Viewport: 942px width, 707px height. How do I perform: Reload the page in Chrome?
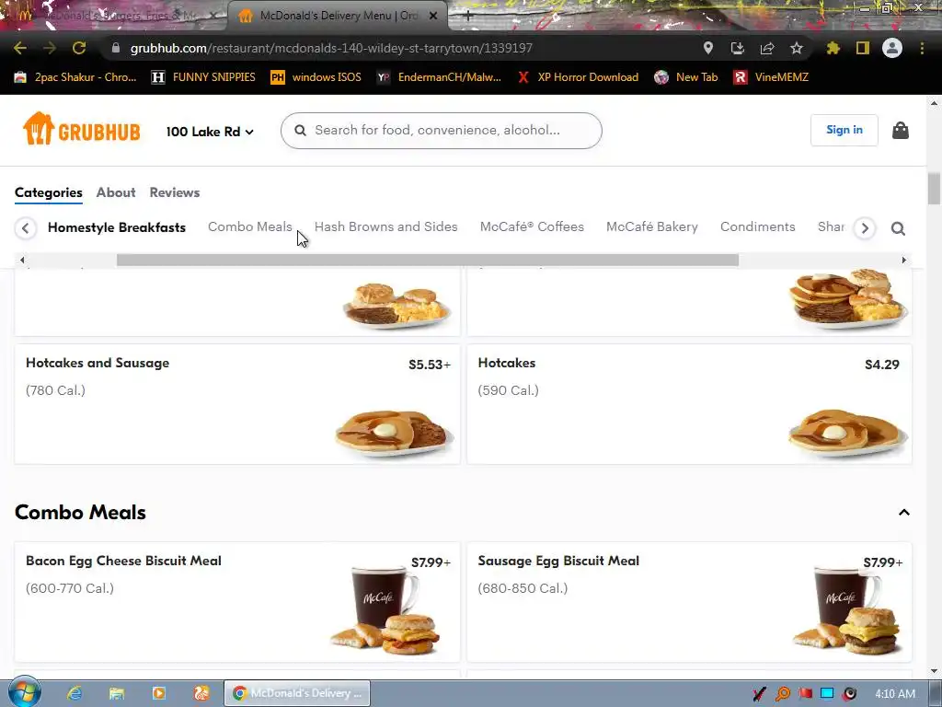click(x=79, y=48)
